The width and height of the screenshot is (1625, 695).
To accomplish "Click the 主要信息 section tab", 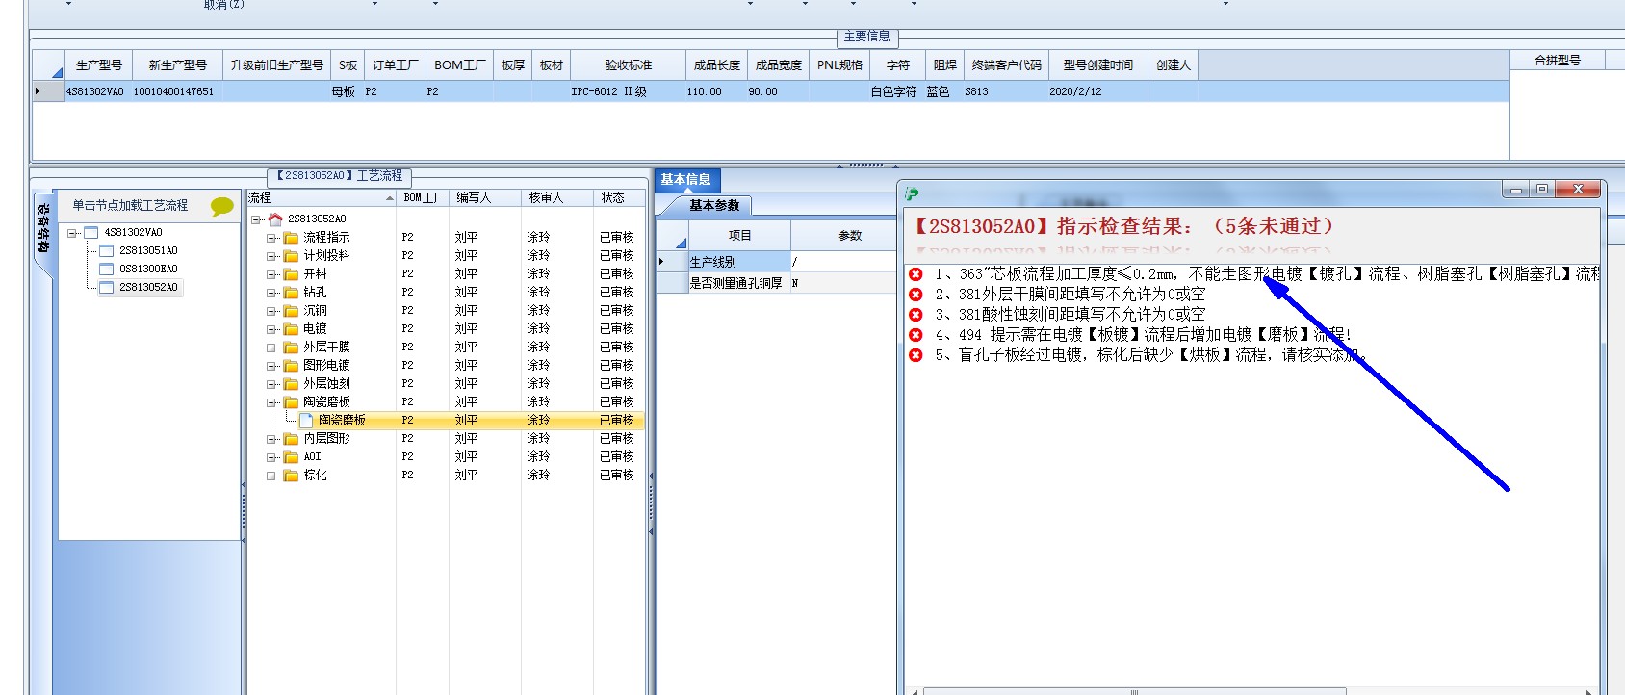I will [867, 37].
